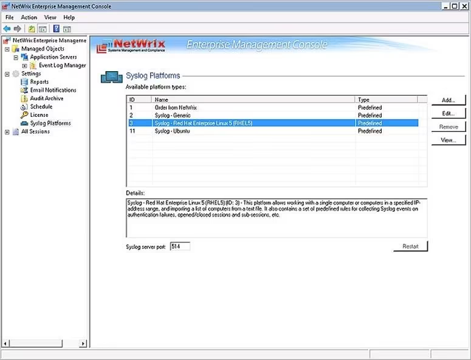Viewport: 471px width, 360px height.
Task: Click the Restart button
Action: pos(410,246)
